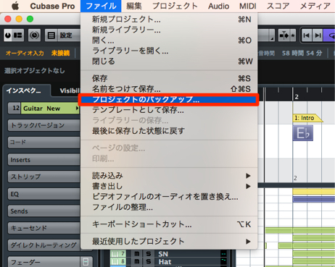Screen dimensions: 335x267
Task: Expand the Sends inspector section
Action: [44, 211]
